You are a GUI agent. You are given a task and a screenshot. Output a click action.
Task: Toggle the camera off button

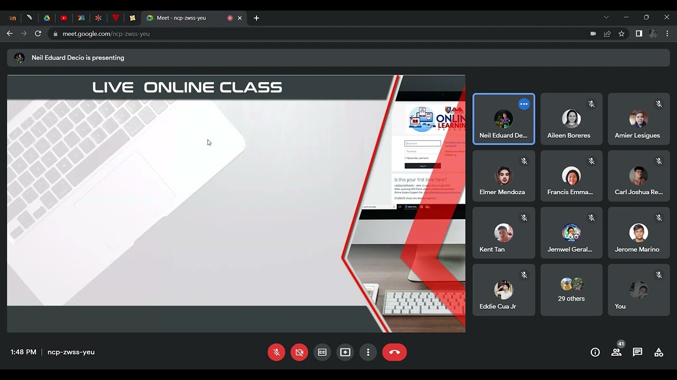click(x=299, y=352)
